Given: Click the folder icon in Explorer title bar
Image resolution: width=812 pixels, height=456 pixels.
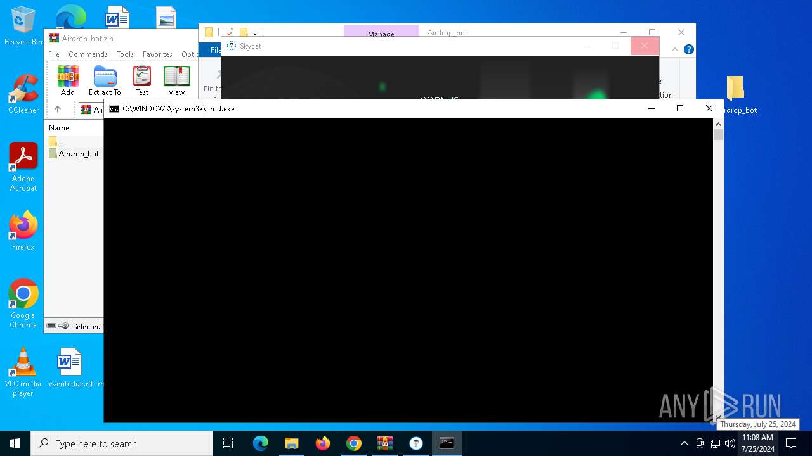Looking at the screenshot, I should tap(209, 33).
